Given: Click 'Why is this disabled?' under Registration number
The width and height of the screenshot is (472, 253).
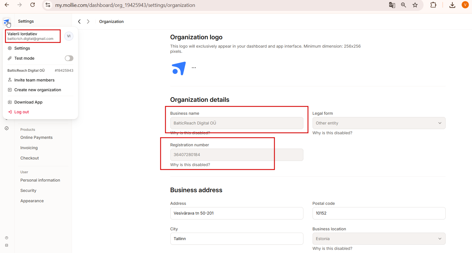Looking at the screenshot, I should coord(190,165).
